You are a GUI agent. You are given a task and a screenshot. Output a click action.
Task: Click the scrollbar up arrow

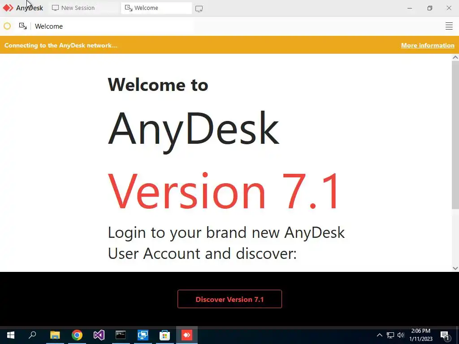[455, 57]
